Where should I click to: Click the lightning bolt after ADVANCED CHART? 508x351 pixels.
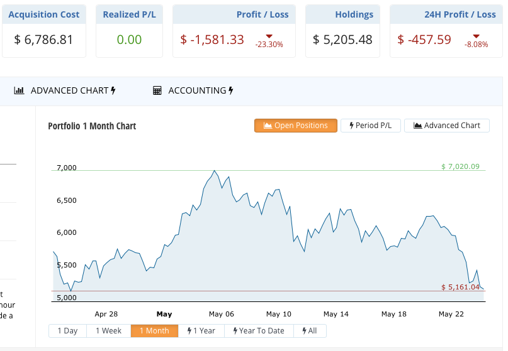point(113,90)
